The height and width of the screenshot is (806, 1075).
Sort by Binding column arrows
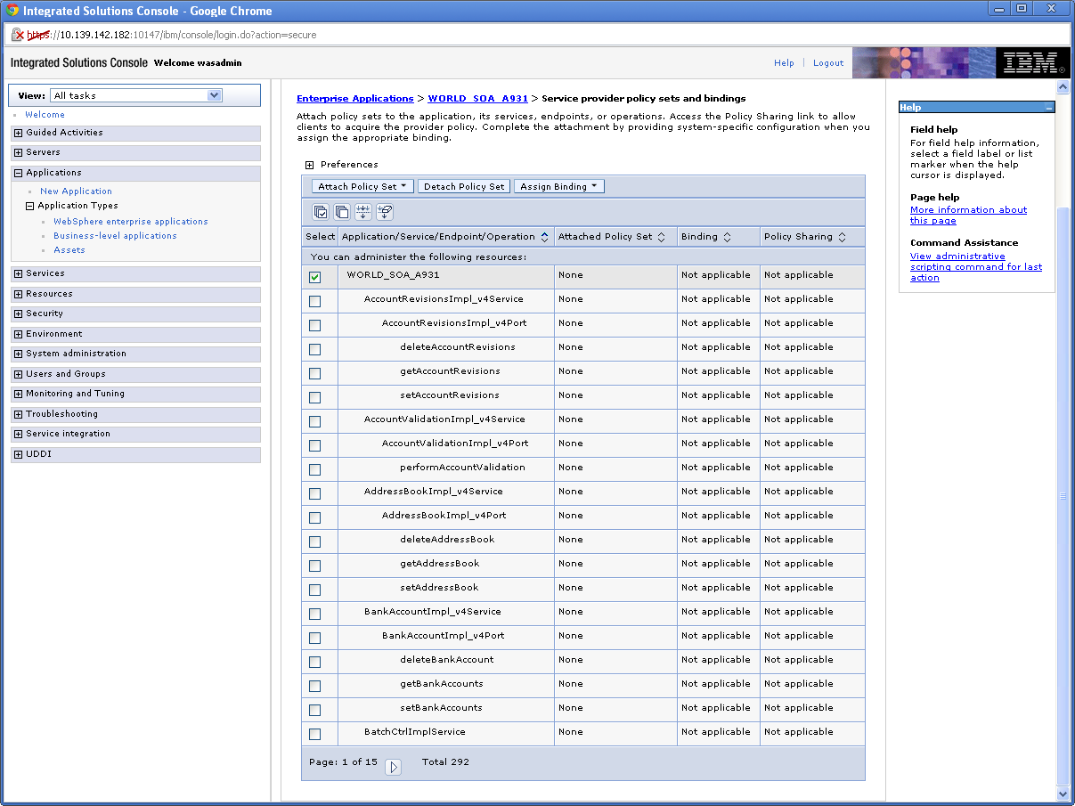[x=727, y=237]
